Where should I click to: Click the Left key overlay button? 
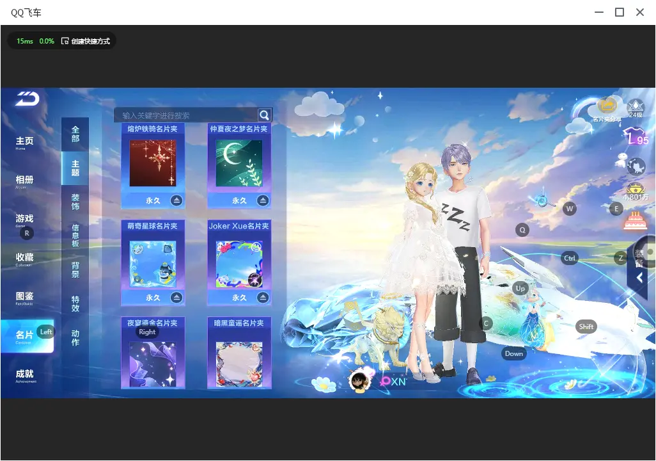point(46,332)
